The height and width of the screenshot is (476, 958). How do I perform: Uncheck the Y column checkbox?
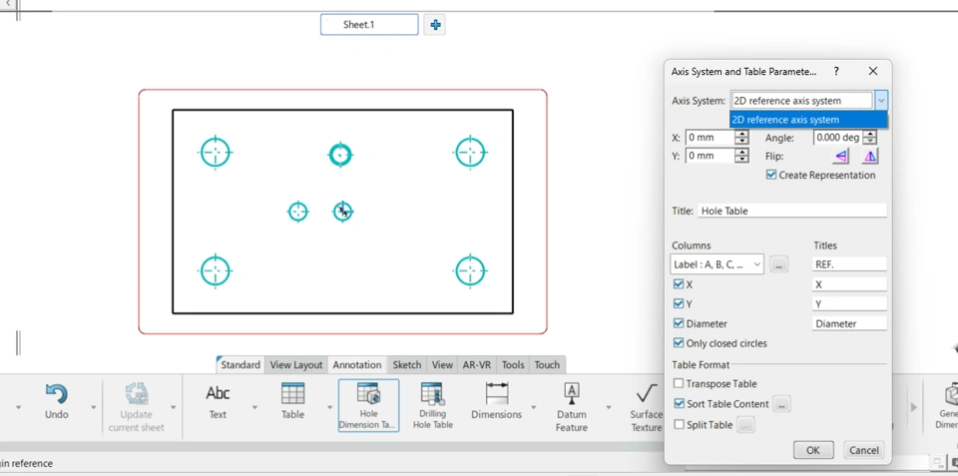[x=679, y=303]
